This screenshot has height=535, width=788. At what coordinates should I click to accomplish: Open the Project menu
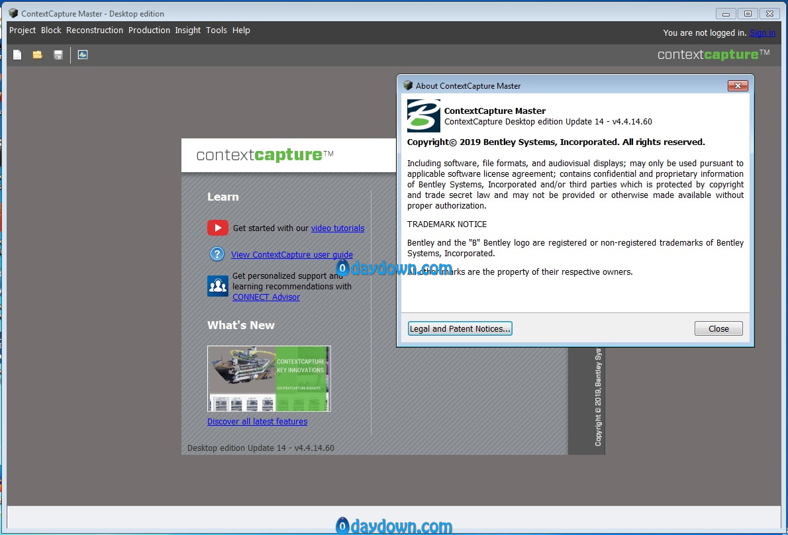tap(23, 30)
